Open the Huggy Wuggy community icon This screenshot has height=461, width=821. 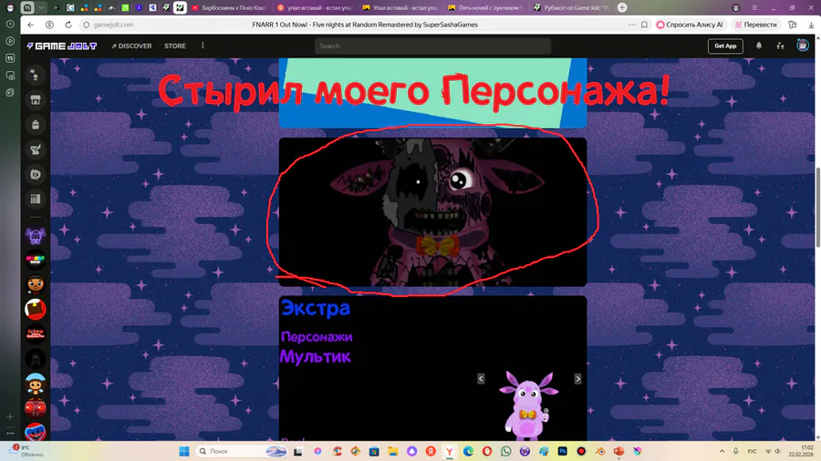(35, 432)
